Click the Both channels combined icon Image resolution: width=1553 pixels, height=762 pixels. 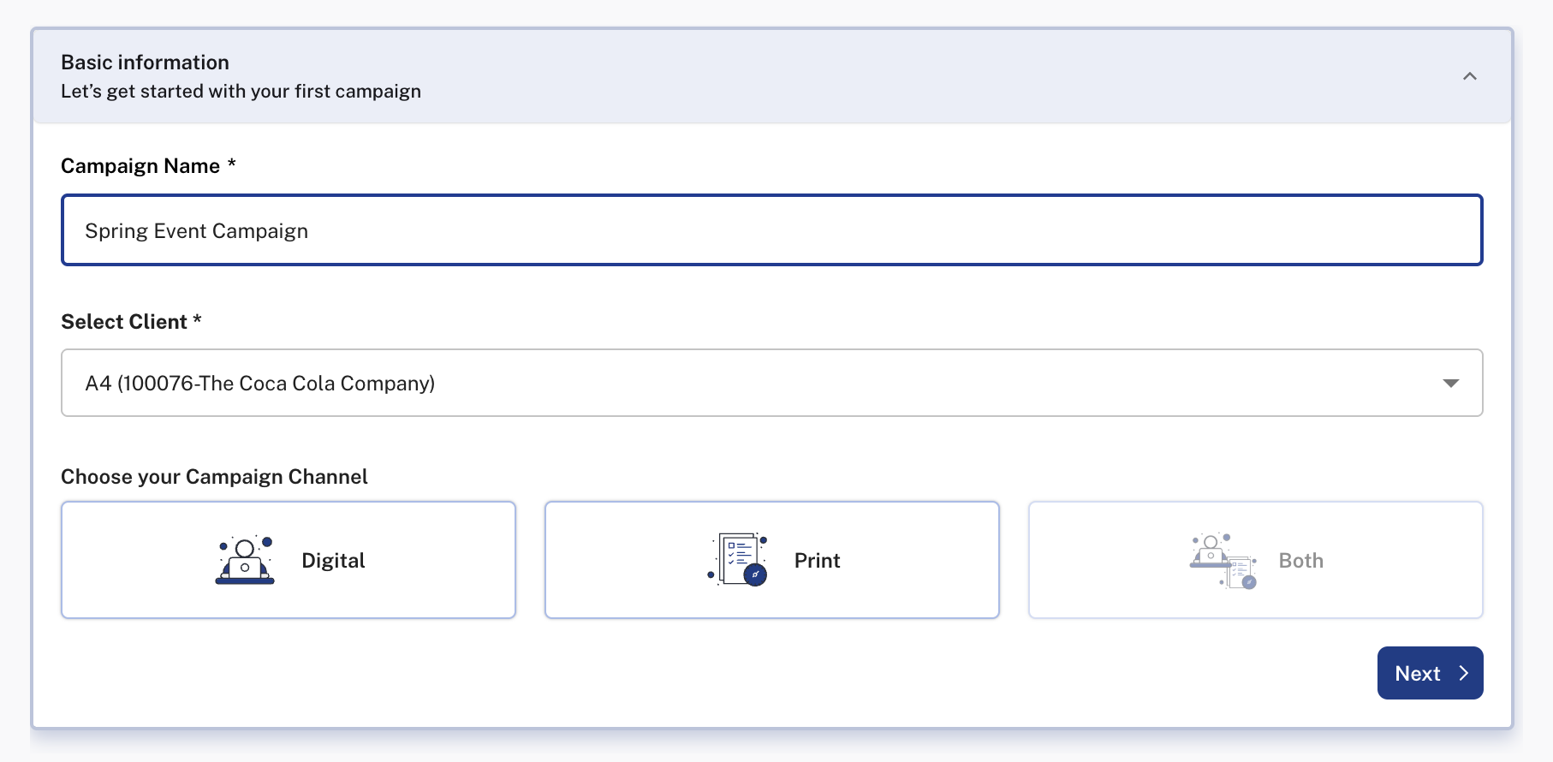coord(1223,560)
